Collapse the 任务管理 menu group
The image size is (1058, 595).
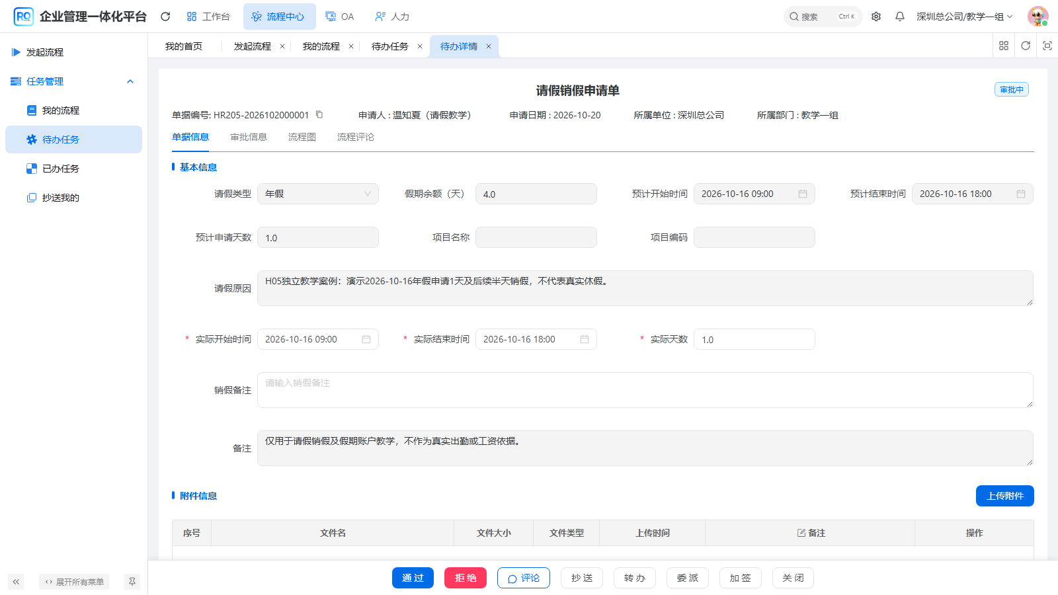tap(74, 81)
